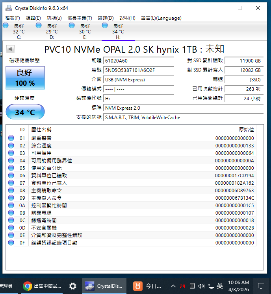Switch to disk C: tab showing 32 °C
The width and height of the screenshot is (271, 294).
(x=19, y=31)
